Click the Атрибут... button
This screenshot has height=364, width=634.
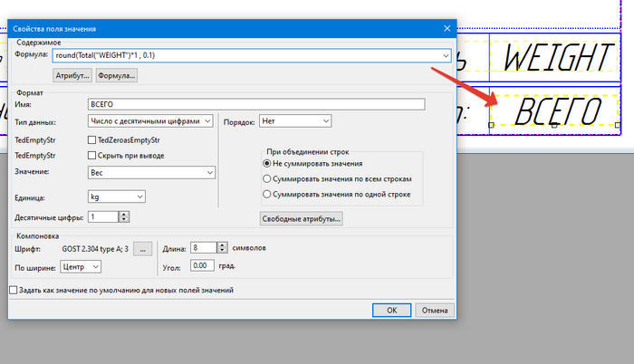point(72,76)
